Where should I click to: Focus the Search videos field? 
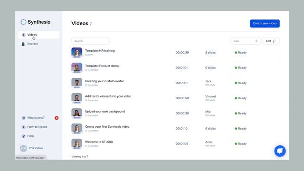click(90, 41)
